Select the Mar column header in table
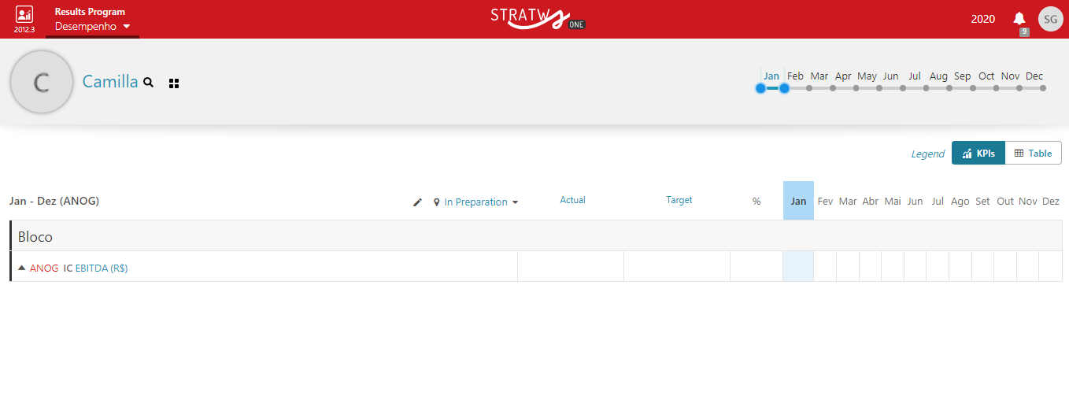The width and height of the screenshot is (1069, 400). tap(848, 202)
